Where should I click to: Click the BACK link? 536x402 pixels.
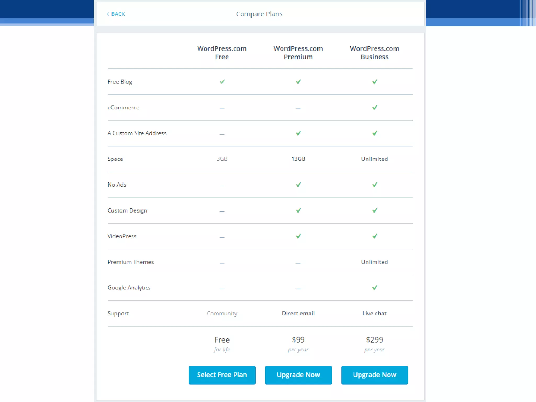click(x=118, y=14)
